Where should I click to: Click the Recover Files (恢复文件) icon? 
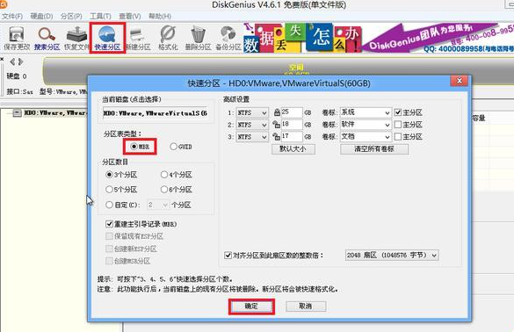pos(76,38)
